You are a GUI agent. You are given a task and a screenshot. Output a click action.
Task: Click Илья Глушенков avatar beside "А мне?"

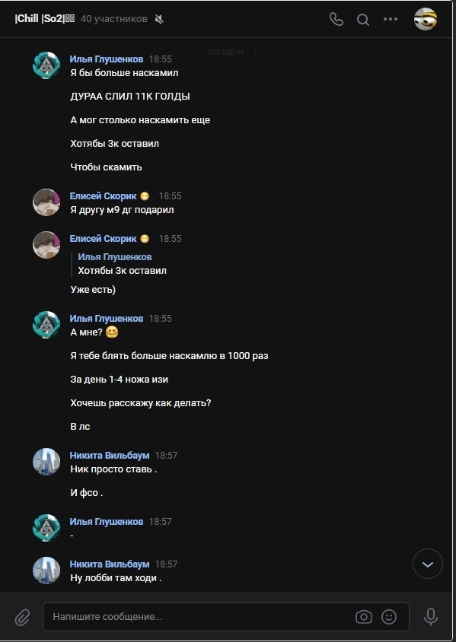pyautogui.click(x=46, y=325)
